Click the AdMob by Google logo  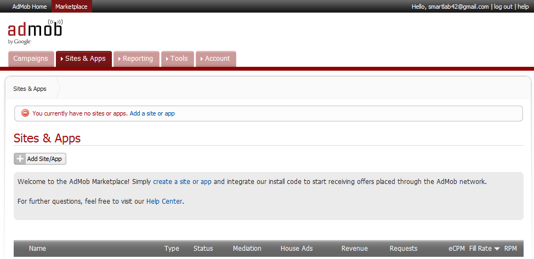(x=35, y=32)
